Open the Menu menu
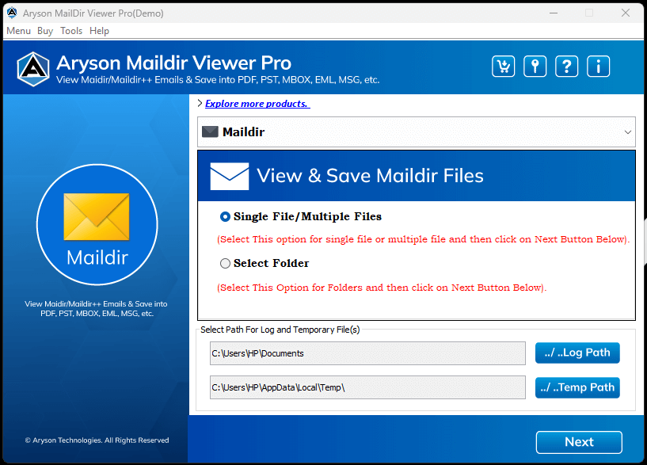Viewport: 647px width, 465px height. pos(18,31)
